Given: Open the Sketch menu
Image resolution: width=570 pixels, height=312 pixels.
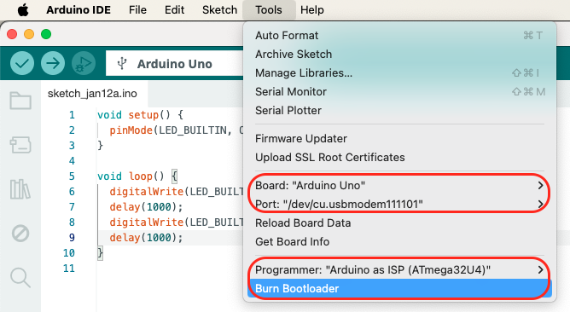Looking at the screenshot, I should (219, 10).
